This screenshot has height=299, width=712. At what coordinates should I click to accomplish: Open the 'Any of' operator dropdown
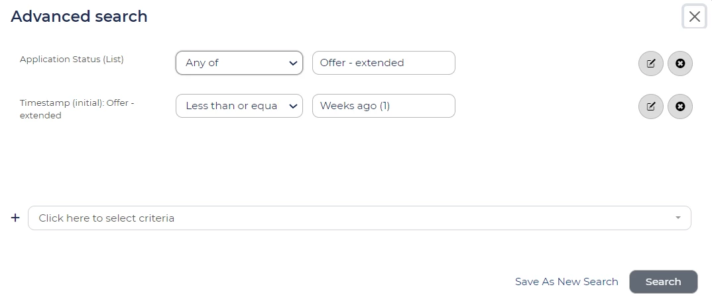[x=232, y=63]
